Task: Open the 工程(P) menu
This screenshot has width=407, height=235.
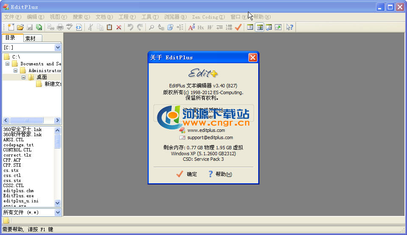Action: coord(127,17)
